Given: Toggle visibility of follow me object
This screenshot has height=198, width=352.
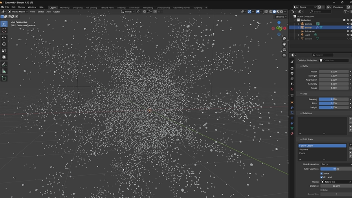Looking at the screenshot, I should point(348,31).
